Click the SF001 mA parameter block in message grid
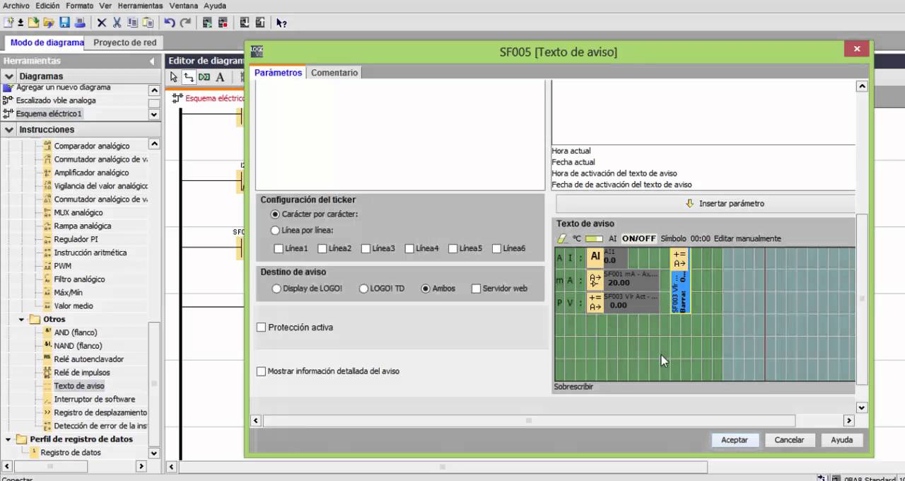Viewport: 905px width, 481px height. click(x=623, y=279)
